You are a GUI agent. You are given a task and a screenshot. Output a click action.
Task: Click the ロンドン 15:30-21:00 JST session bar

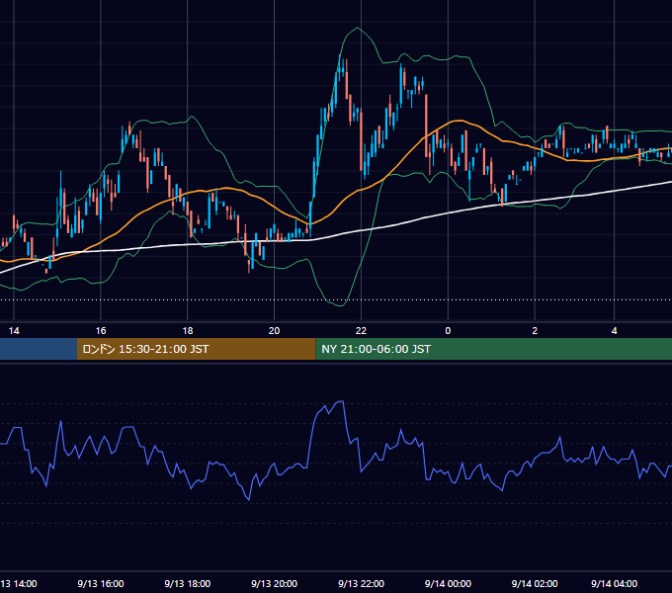[197, 349]
